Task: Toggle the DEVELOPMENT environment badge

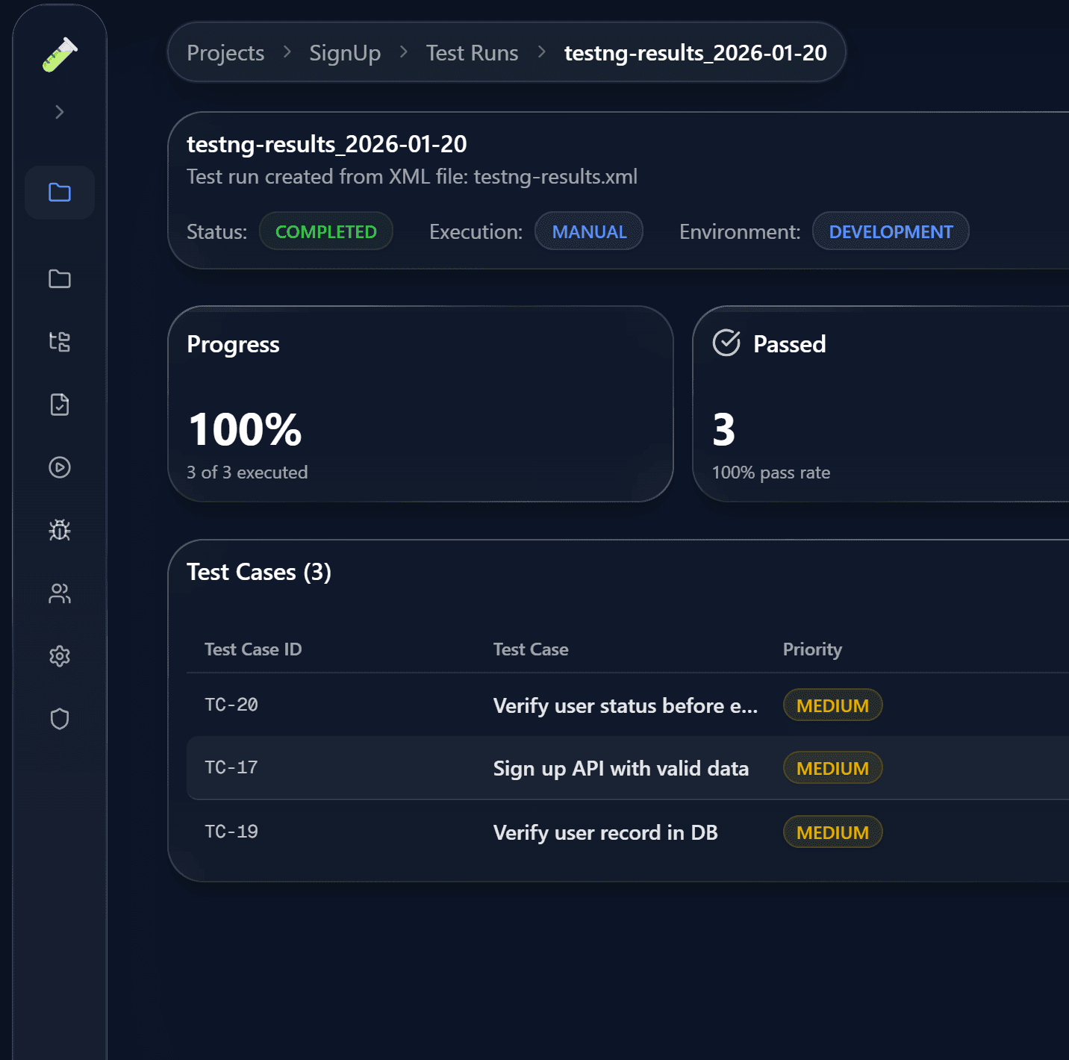Action: 890,231
